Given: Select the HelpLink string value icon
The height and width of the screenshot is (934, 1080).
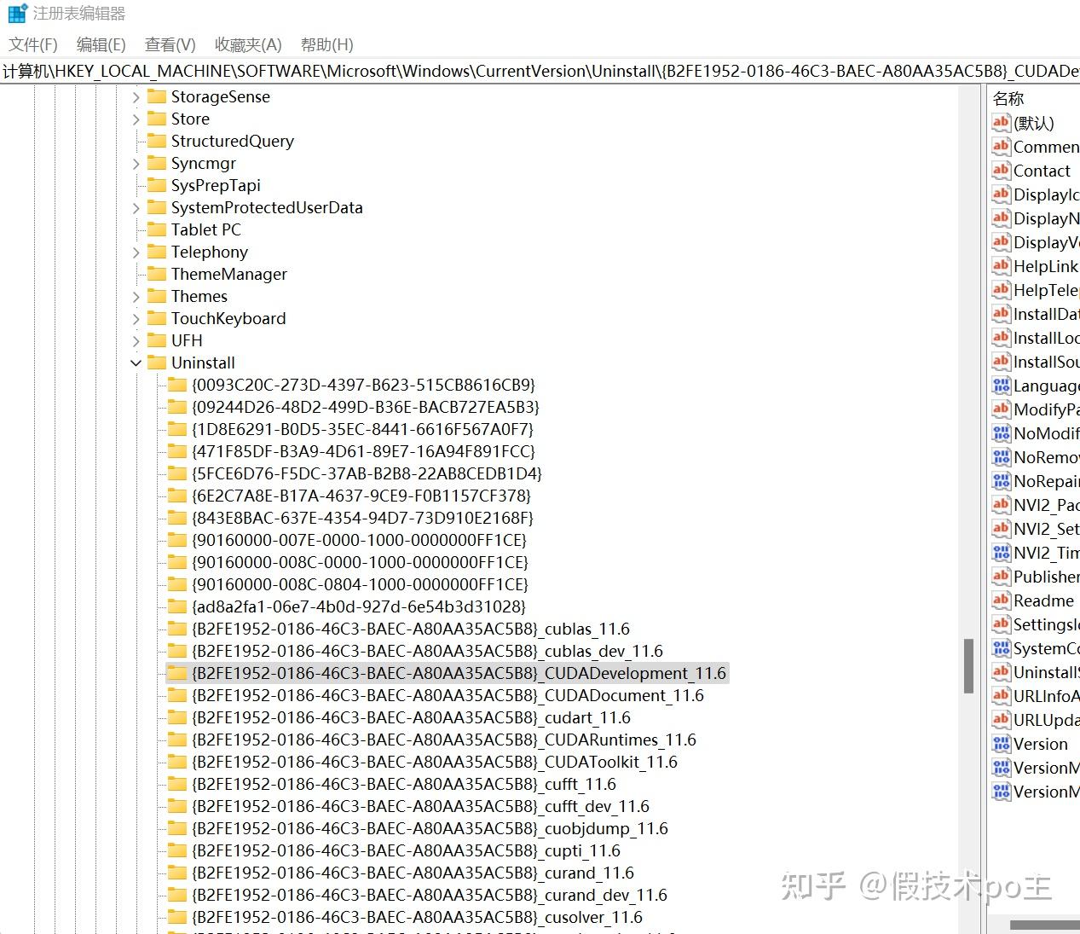Looking at the screenshot, I should (1001, 265).
